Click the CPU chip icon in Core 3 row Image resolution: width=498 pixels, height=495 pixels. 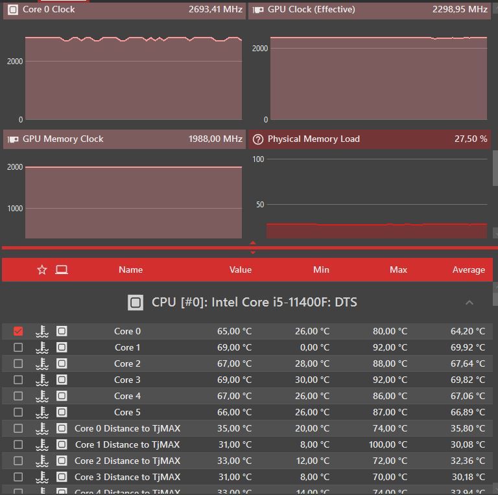pyautogui.click(x=62, y=380)
